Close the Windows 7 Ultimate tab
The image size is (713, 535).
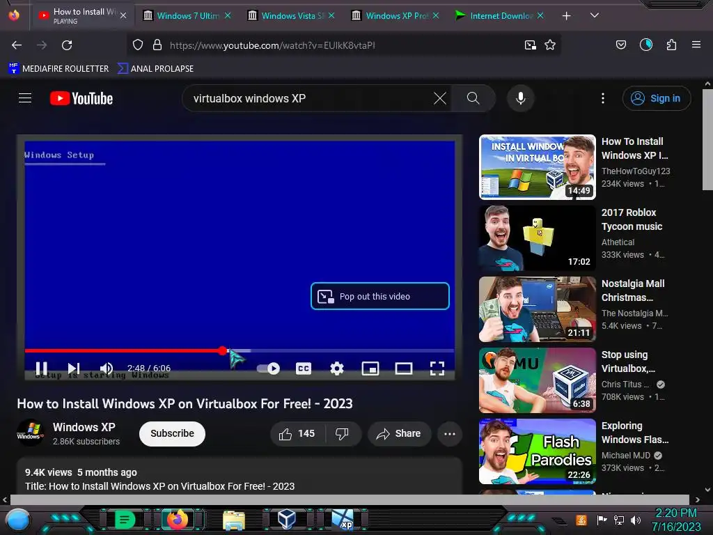click(x=228, y=15)
